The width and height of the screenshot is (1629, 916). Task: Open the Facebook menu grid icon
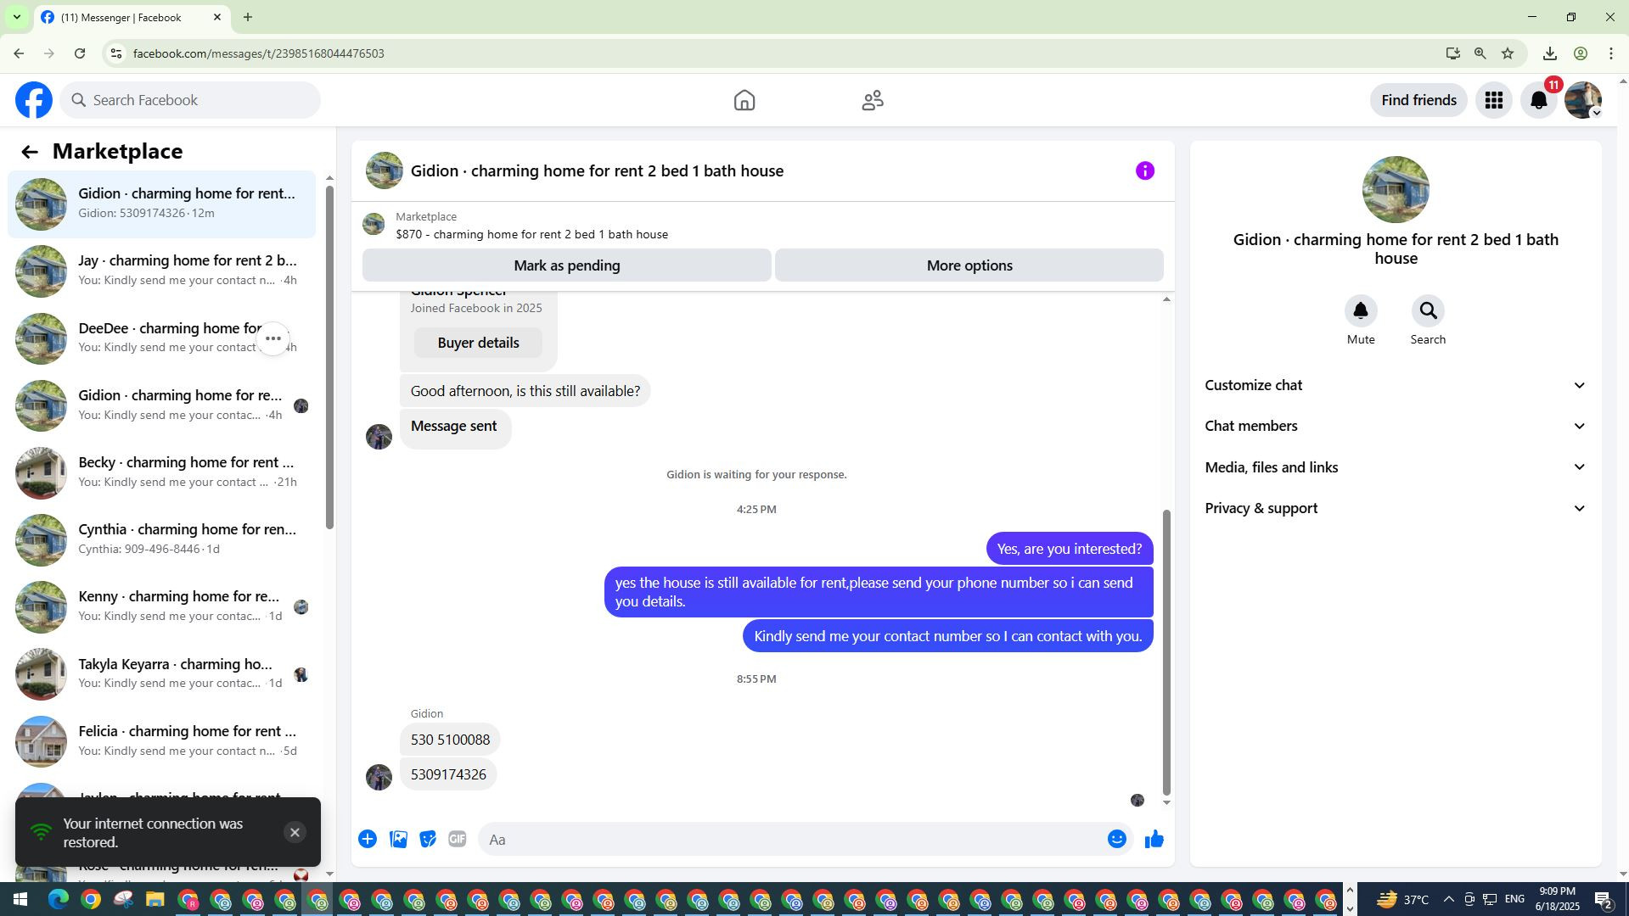tap(1494, 100)
